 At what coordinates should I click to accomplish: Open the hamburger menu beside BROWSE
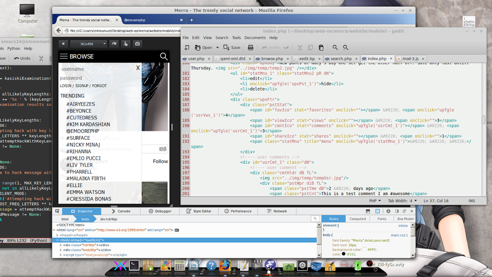coord(64,56)
